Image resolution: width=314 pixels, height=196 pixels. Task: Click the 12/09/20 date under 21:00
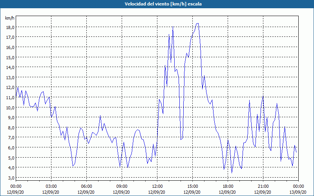point(263,192)
